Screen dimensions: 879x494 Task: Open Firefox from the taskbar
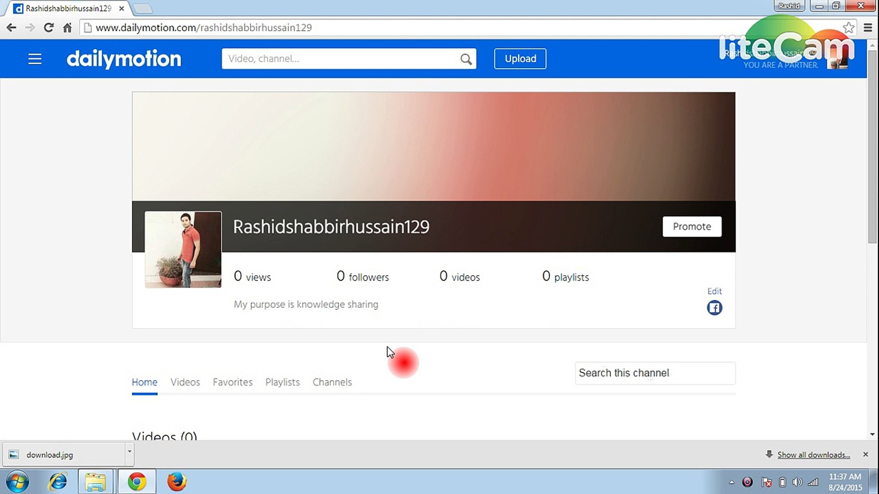pos(176,482)
